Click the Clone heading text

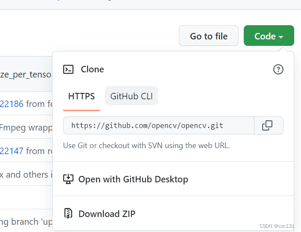pyautogui.click(x=92, y=69)
